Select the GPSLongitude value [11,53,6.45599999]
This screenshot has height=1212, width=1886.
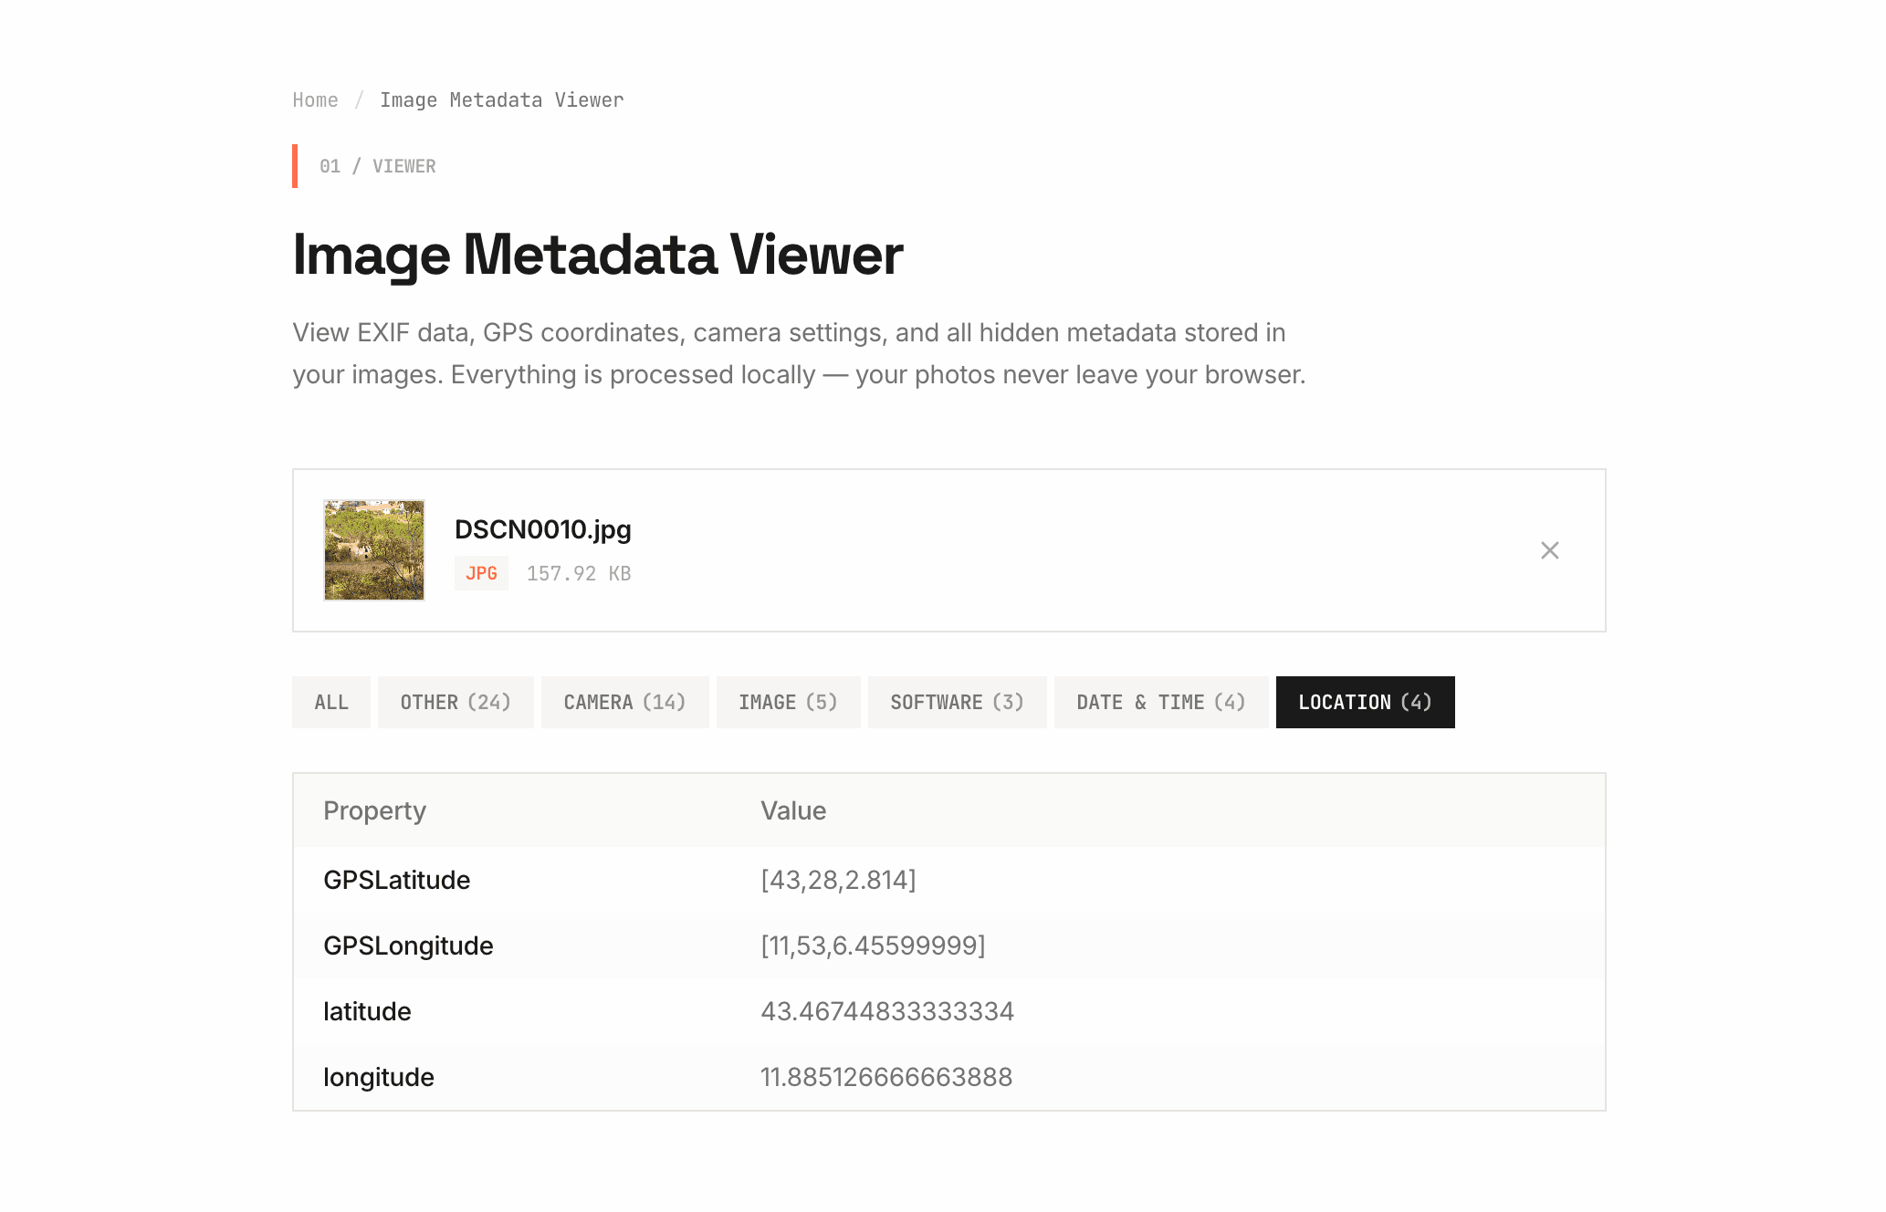(x=872, y=945)
